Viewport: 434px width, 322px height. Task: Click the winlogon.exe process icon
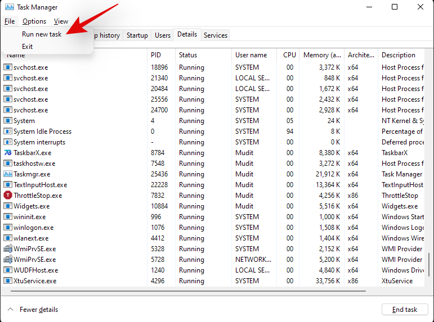click(8, 228)
